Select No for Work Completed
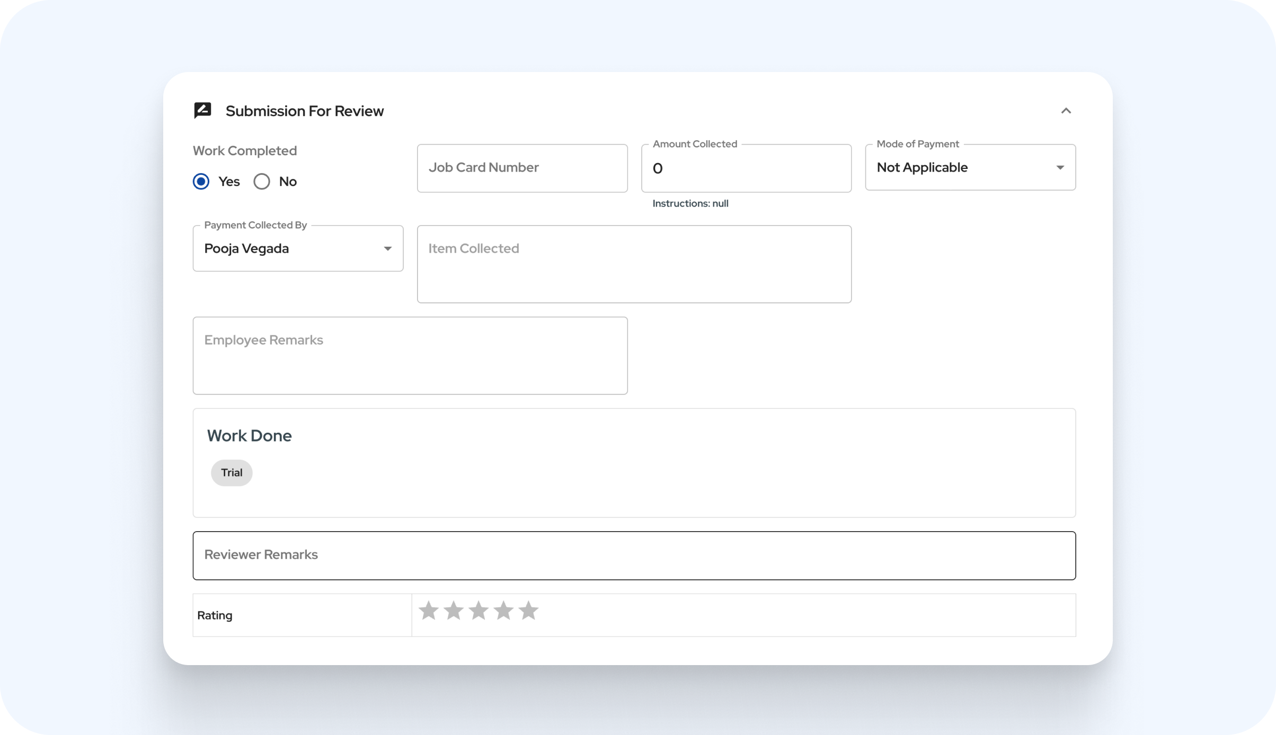Screen dimensions: 1276x735 point(262,182)
